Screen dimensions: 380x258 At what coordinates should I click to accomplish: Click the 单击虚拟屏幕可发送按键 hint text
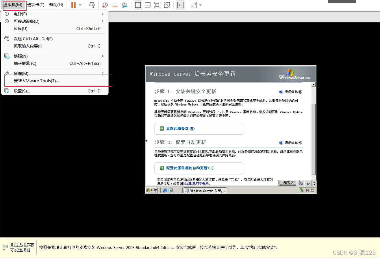pos(22,247)
